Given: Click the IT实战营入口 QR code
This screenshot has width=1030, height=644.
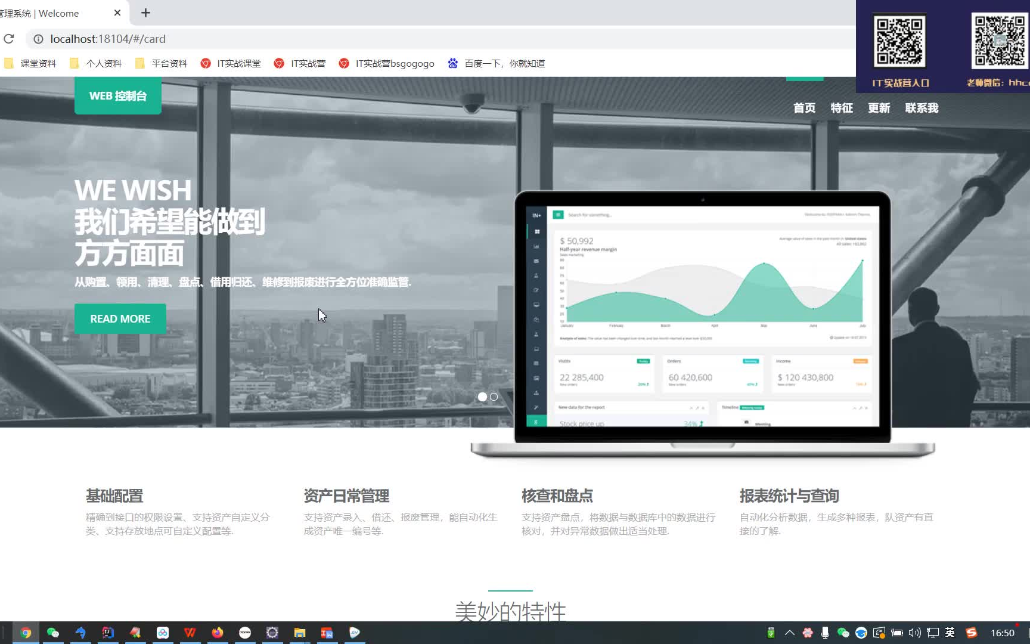Looking at the screenshot, I should (x=900, y=41).
